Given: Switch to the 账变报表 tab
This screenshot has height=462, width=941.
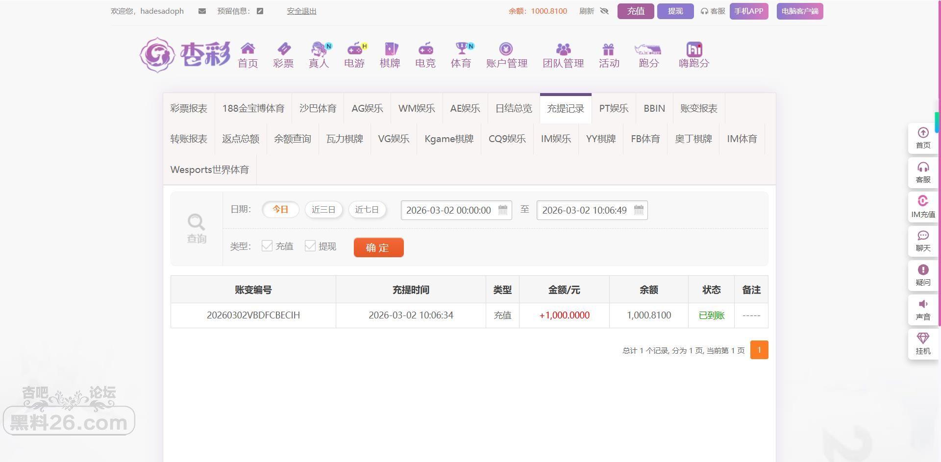Looking at the screenshot, I should [x=698, y=108].
